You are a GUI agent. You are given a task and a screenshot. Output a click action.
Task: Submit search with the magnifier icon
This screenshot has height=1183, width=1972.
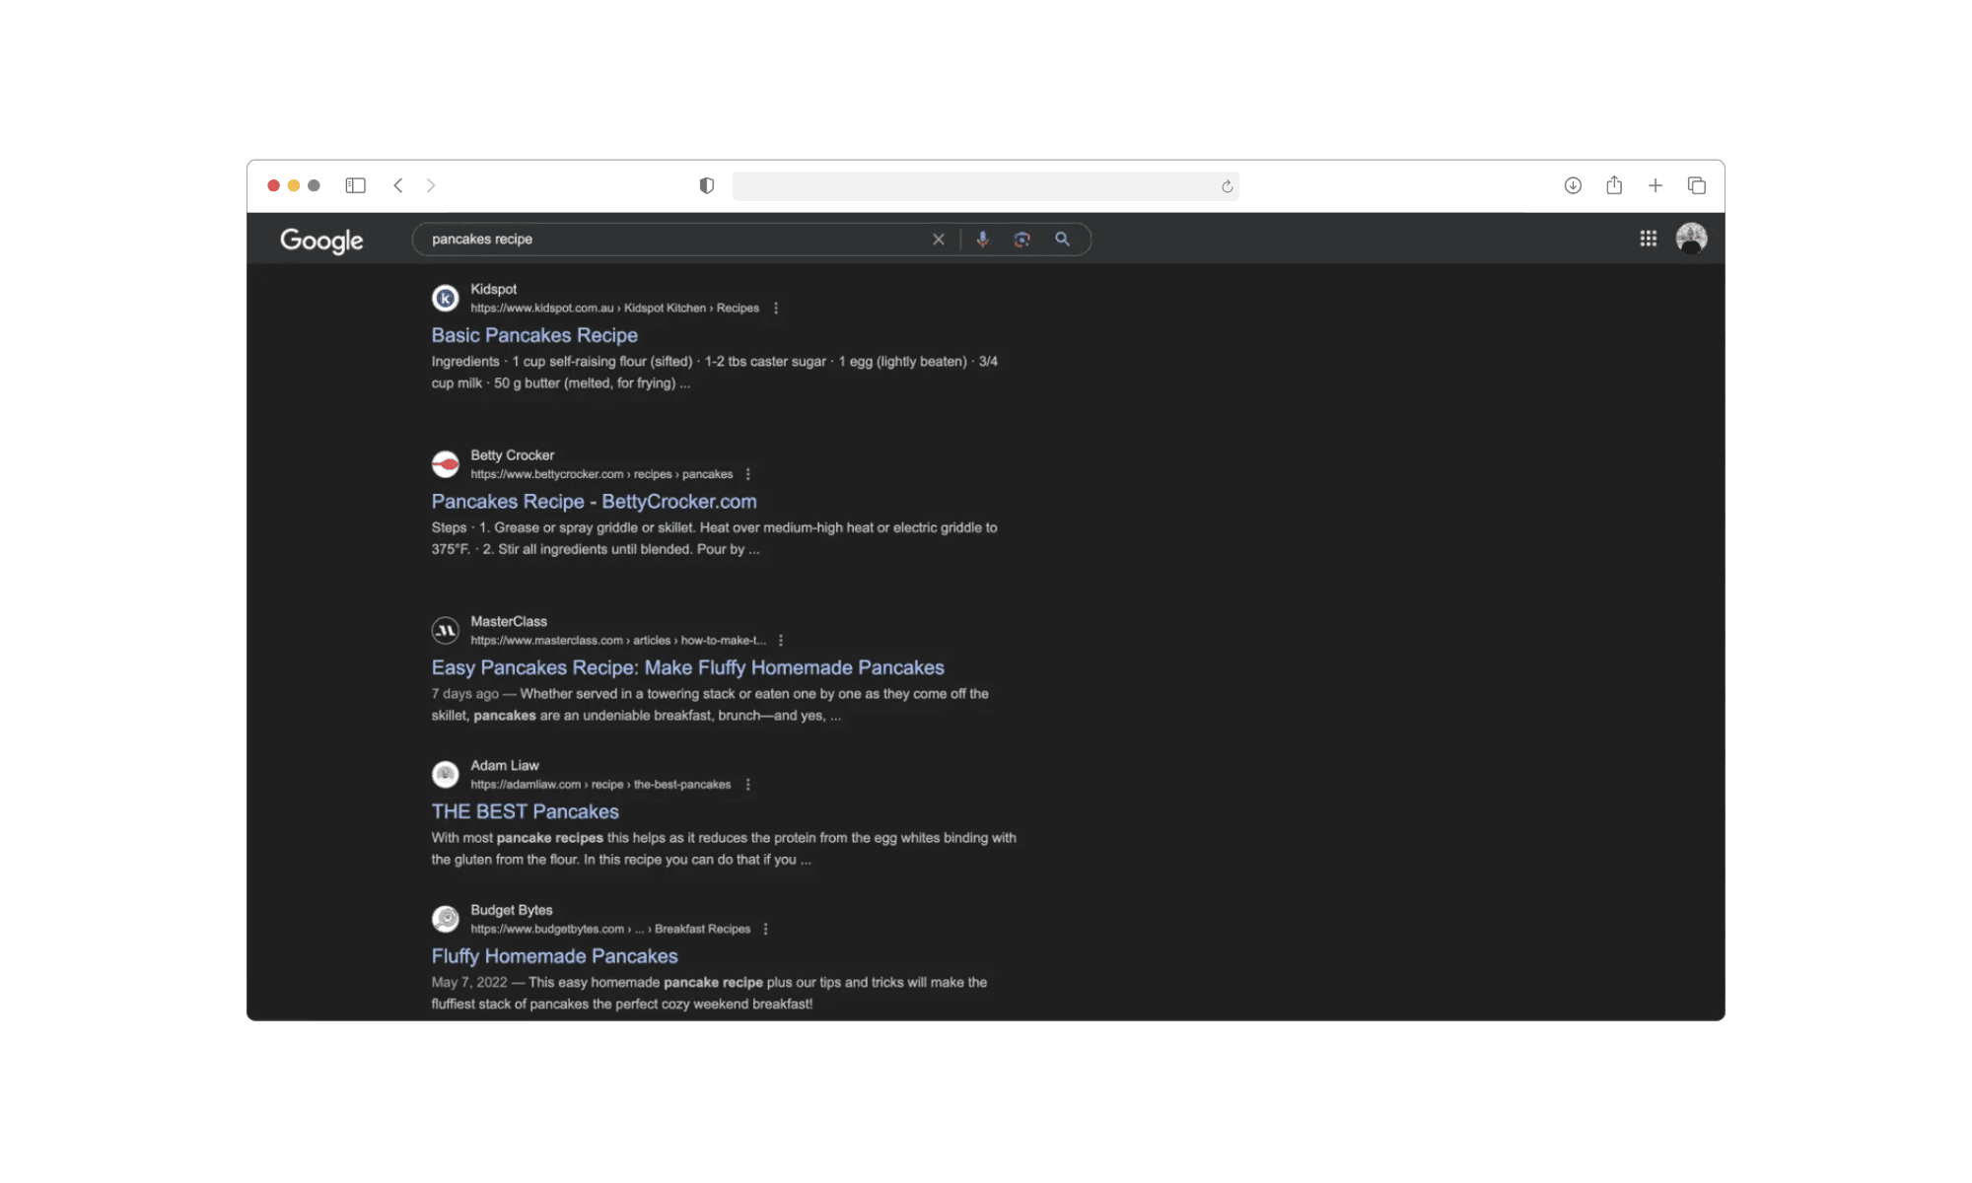(1062, 240)
